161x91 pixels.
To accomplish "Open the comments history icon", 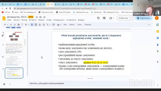I will (x=104, y=18).
